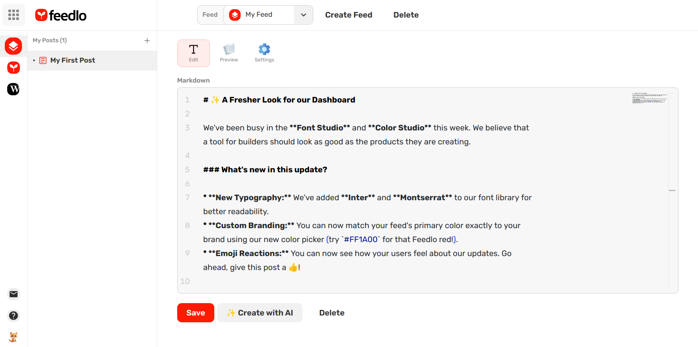Image resolution: width=698 pixels, height=347 pixels.
Task: Click Create Feed in top bar
Action: coord(348,15)
